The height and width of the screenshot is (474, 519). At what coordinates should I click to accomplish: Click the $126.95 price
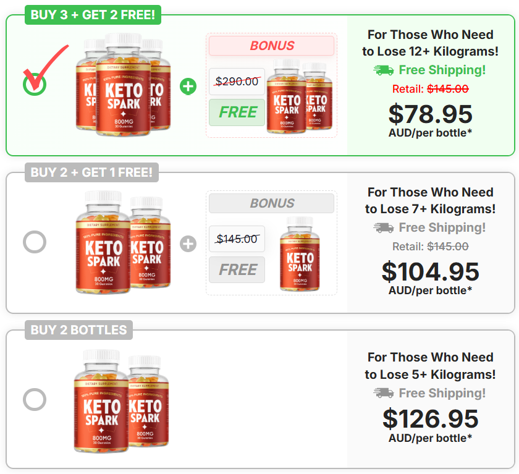click(x=430, y=419)
